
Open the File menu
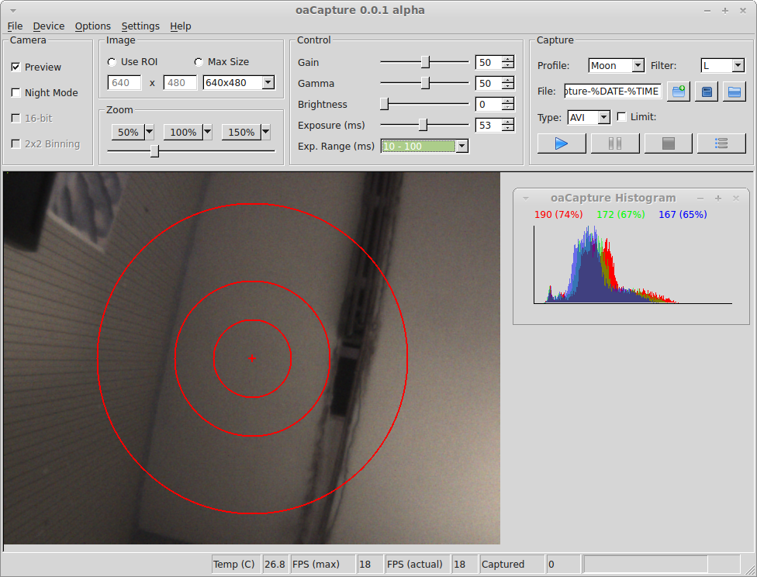coord(15,26)
